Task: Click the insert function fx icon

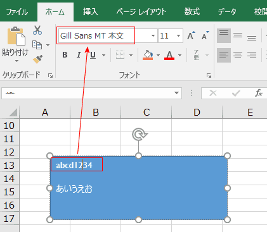Action: pyautogui.click(x=259, y=93)
